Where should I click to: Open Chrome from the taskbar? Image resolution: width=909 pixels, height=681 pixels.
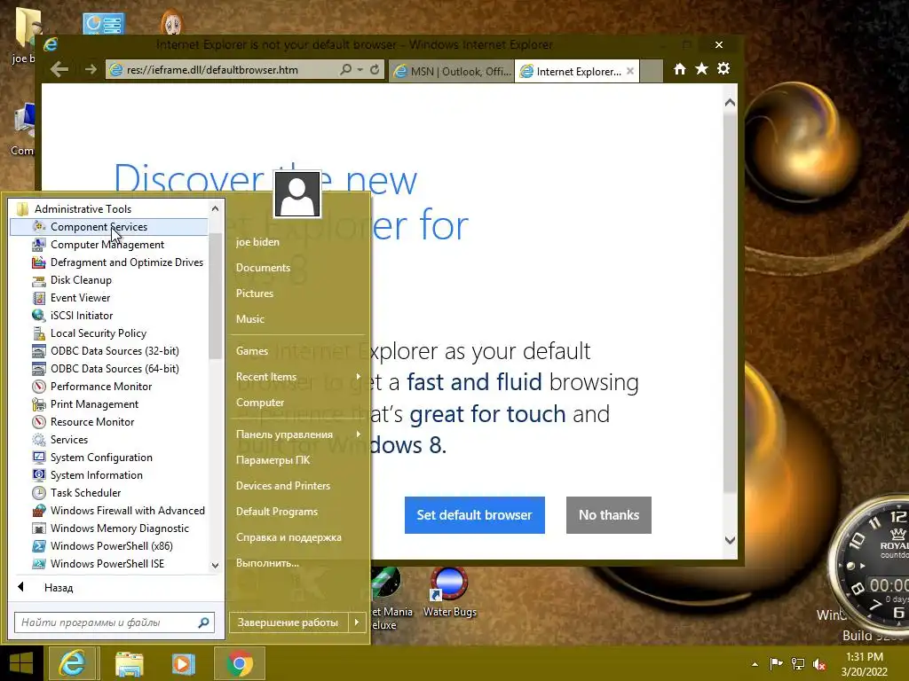click(x=240, y=663)
